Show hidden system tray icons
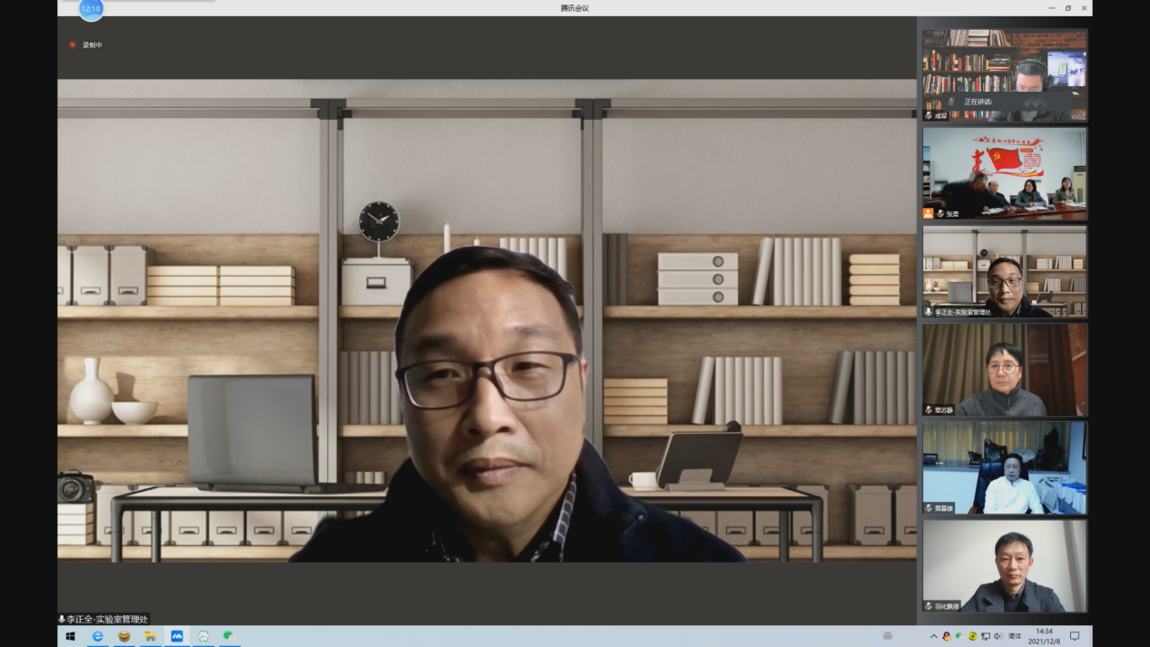The image size is (1150, 647). click(934, 636)
